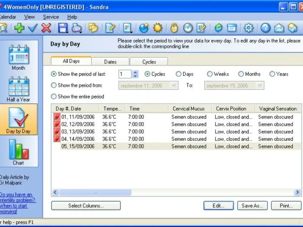Select 'Show the entire period' radio

coord(53,96)
